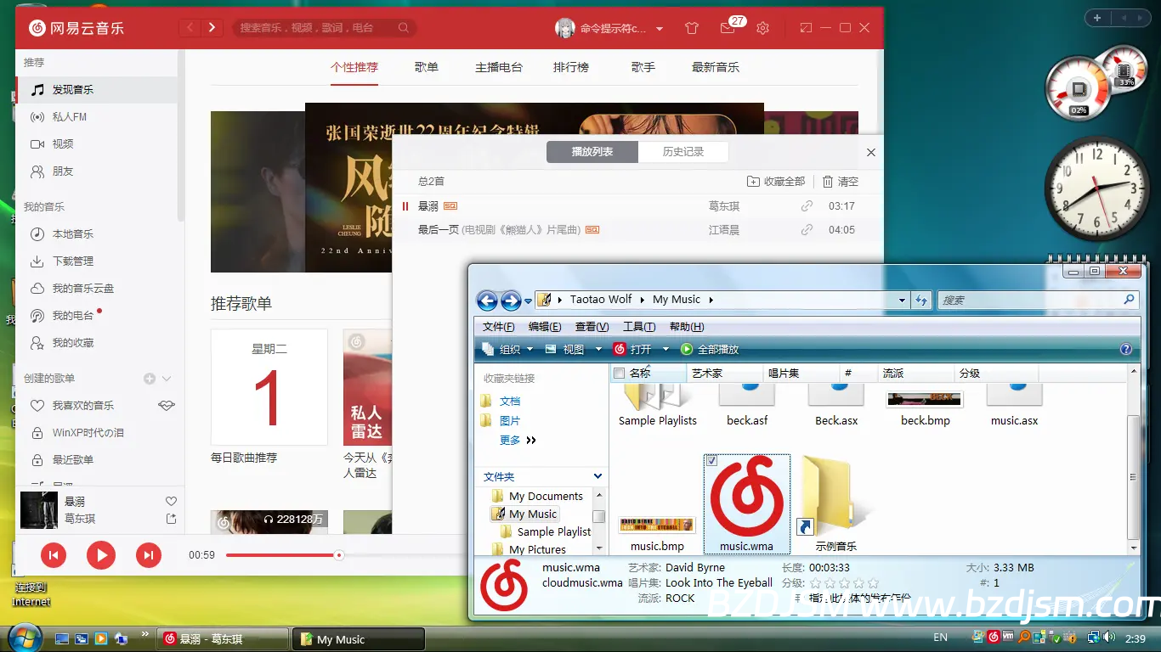Click 清空 to clear the play queue
The width and height of the screenshot is (1161, 652).
pos(841,182)
